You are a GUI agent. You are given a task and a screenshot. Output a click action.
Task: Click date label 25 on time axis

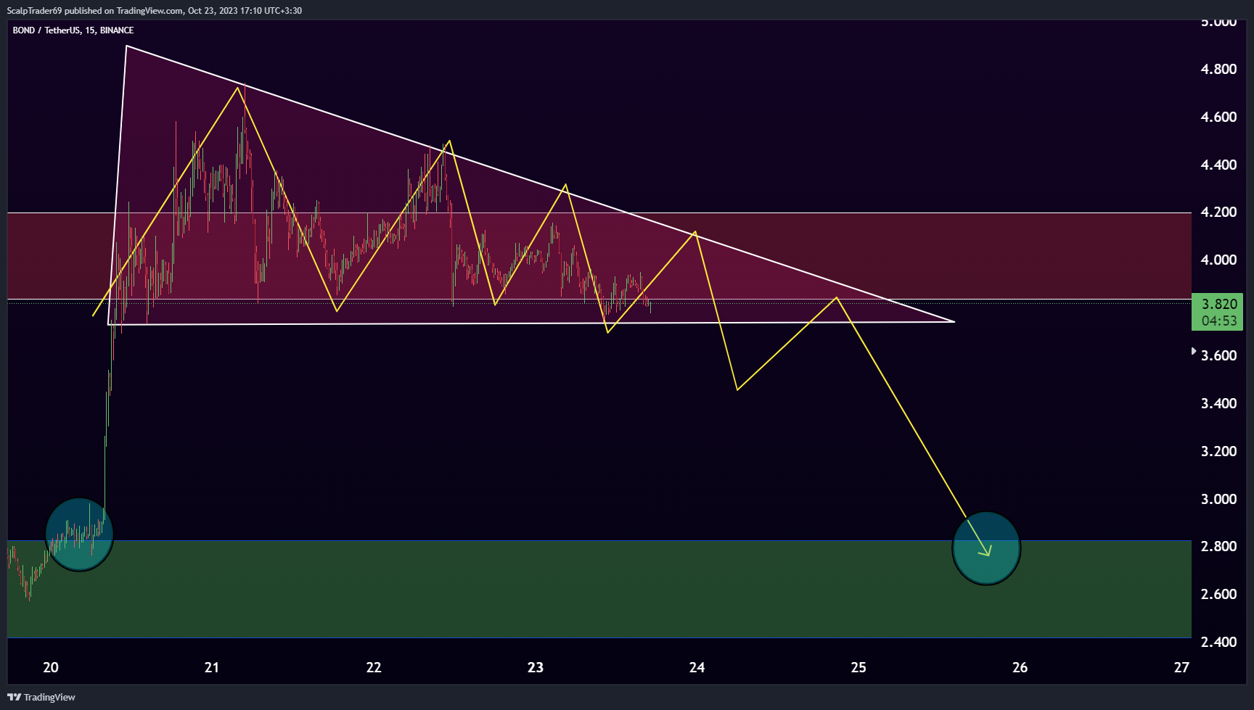point(858,667)
